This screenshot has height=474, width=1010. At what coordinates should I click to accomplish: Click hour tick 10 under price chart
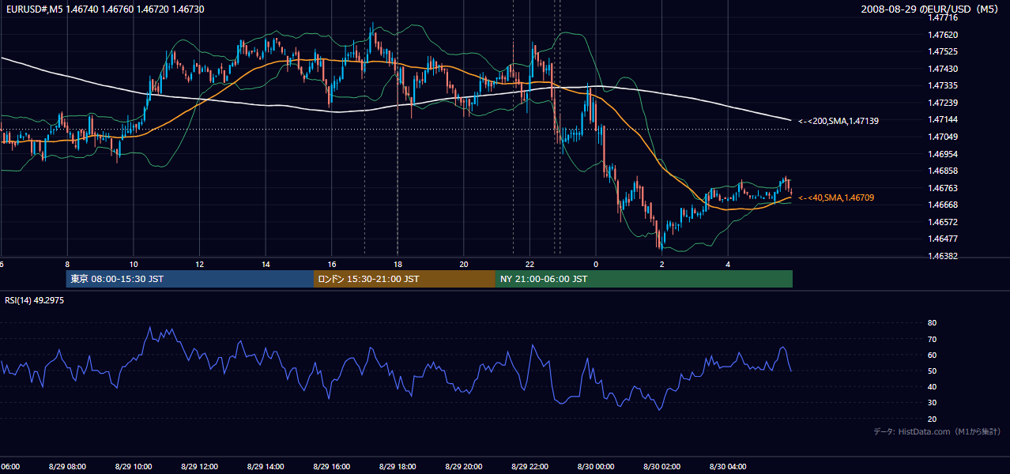(x=134, y=264)
